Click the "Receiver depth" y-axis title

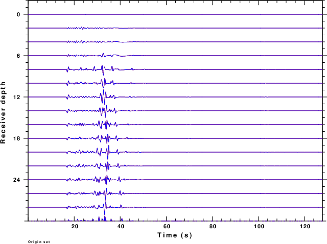pos(3,112)
